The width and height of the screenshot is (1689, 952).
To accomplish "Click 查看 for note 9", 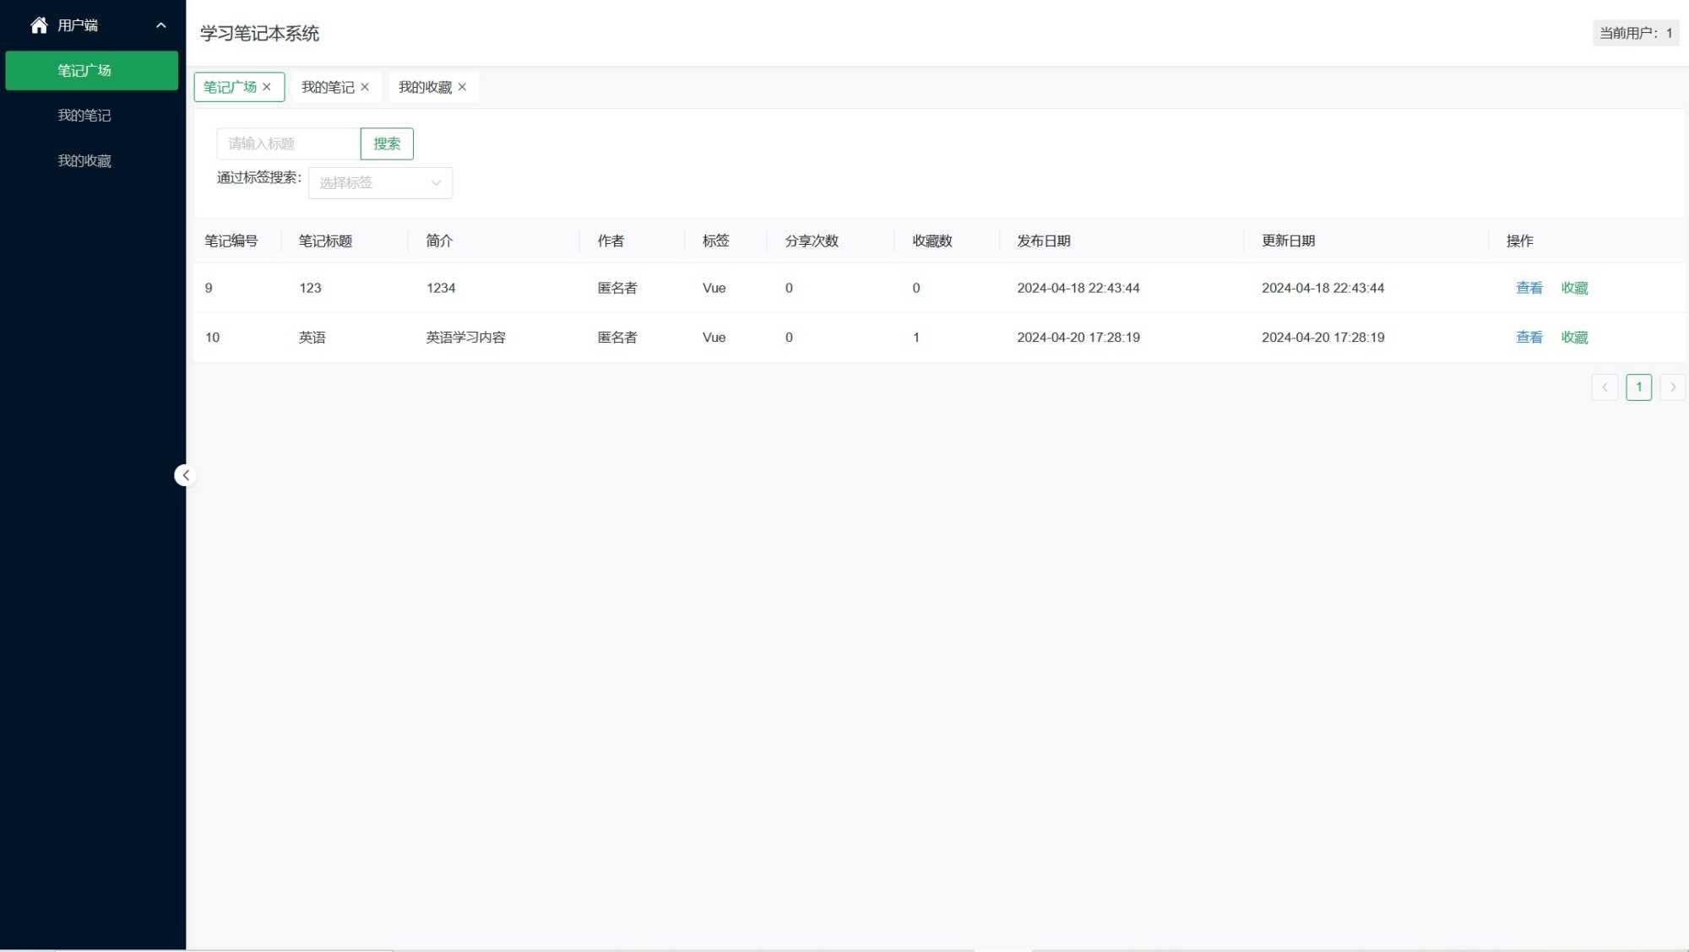I will point(1529,288).
